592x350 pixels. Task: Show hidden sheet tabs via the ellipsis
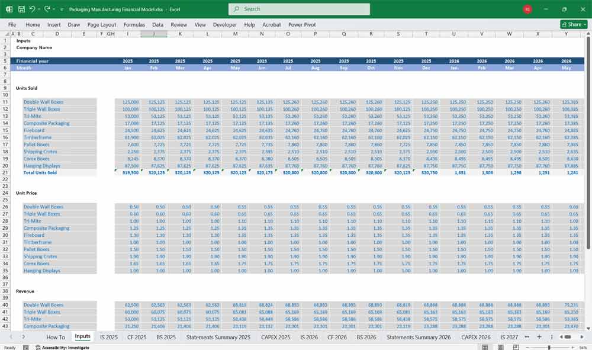[527, 337]
